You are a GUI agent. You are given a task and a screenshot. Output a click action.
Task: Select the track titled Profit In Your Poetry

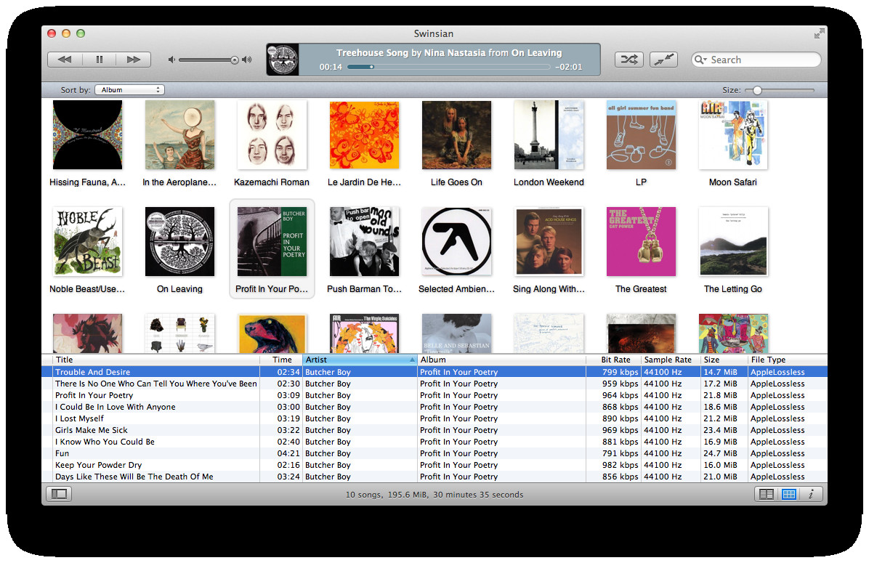click(x=434, y=395)
